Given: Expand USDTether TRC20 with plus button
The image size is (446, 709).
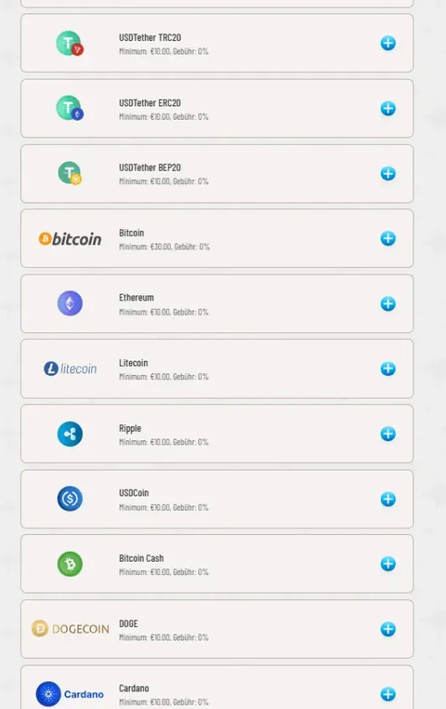Looking at the screenshot, I should coord(387,44).
